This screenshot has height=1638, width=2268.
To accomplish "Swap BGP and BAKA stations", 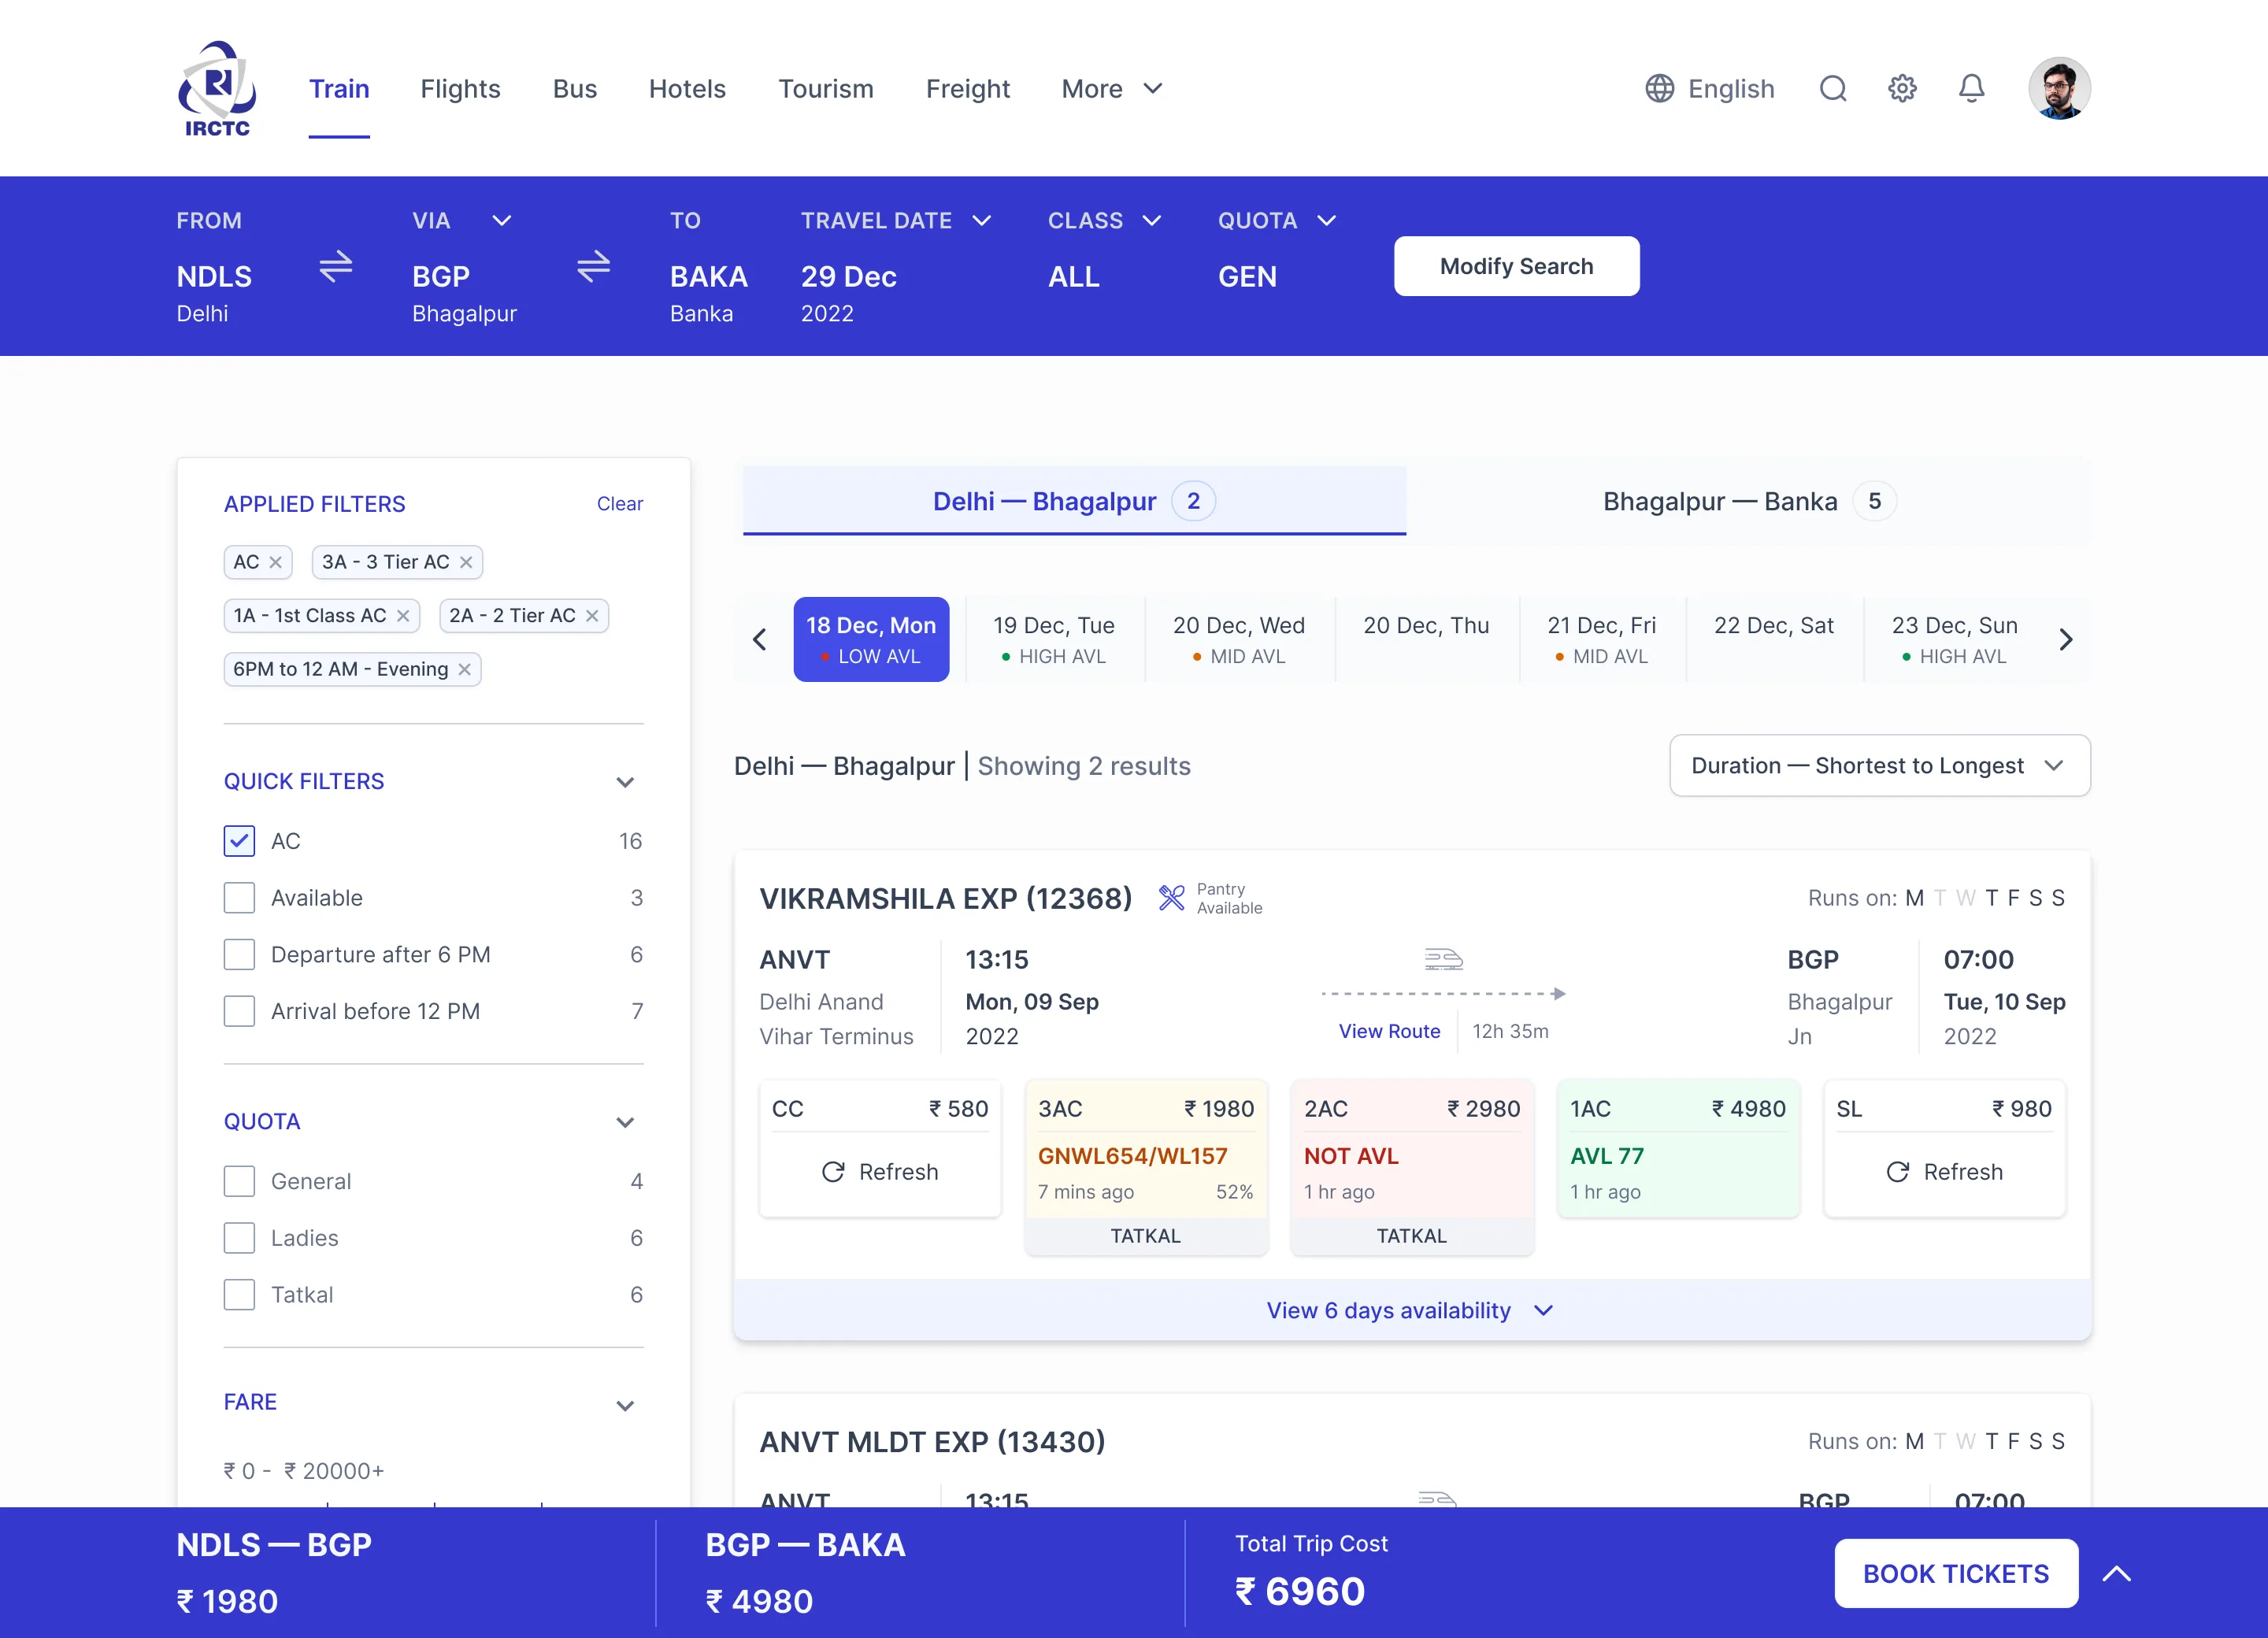I will tap(594, 267).
